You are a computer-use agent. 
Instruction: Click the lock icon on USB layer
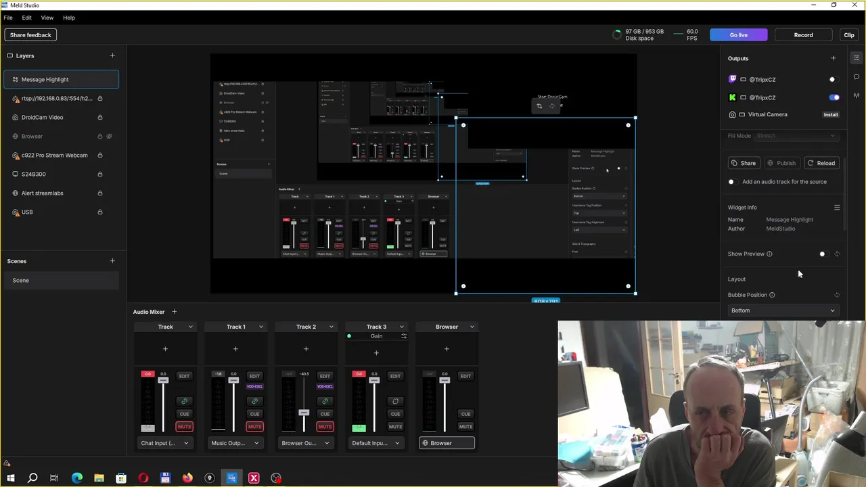(x=99, y=212)
